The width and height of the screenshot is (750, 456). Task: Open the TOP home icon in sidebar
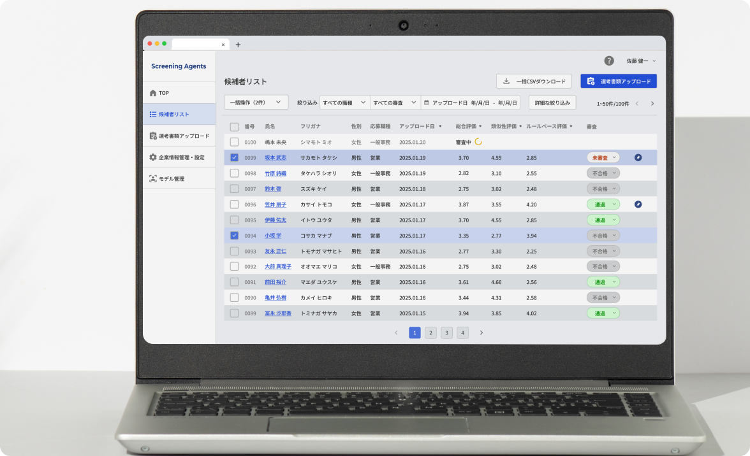pyautogui.click(x=154, y=93)
